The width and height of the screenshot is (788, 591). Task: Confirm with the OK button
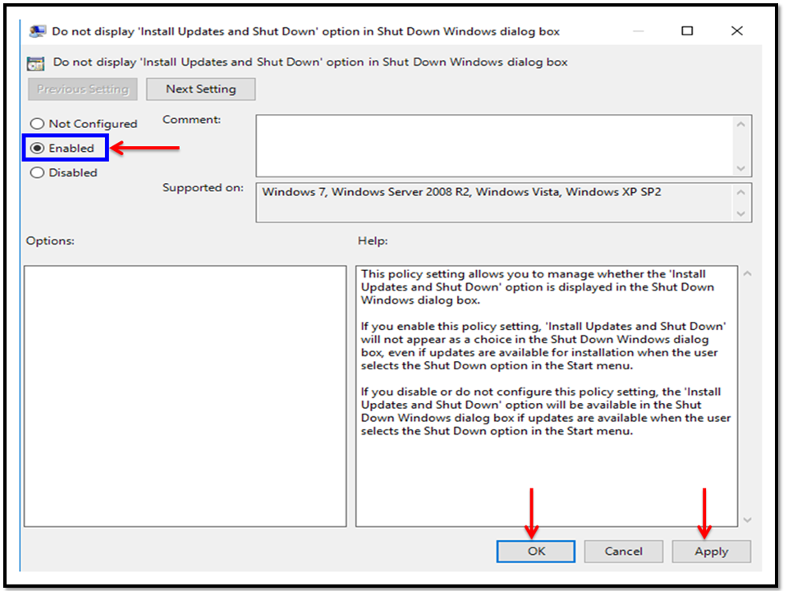pos(536,552)
